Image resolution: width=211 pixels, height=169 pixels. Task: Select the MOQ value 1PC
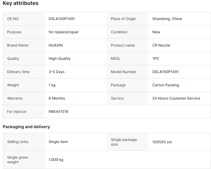pyautogui.click(x=156, y=58)
